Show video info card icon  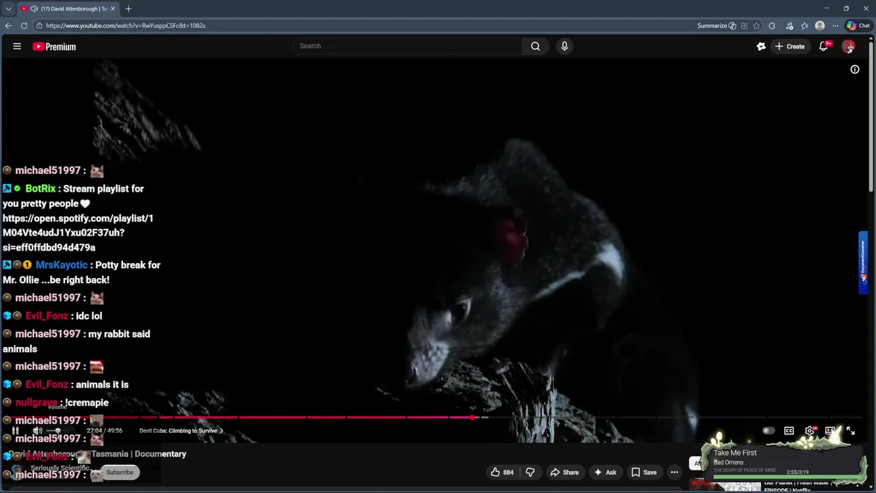coord(855,69)
